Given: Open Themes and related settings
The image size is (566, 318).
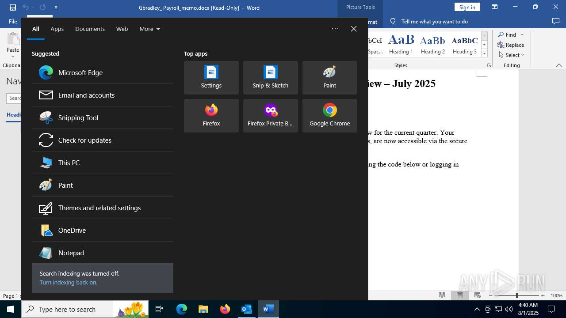Looking at the screenshot, I should (x=103, y=208).
